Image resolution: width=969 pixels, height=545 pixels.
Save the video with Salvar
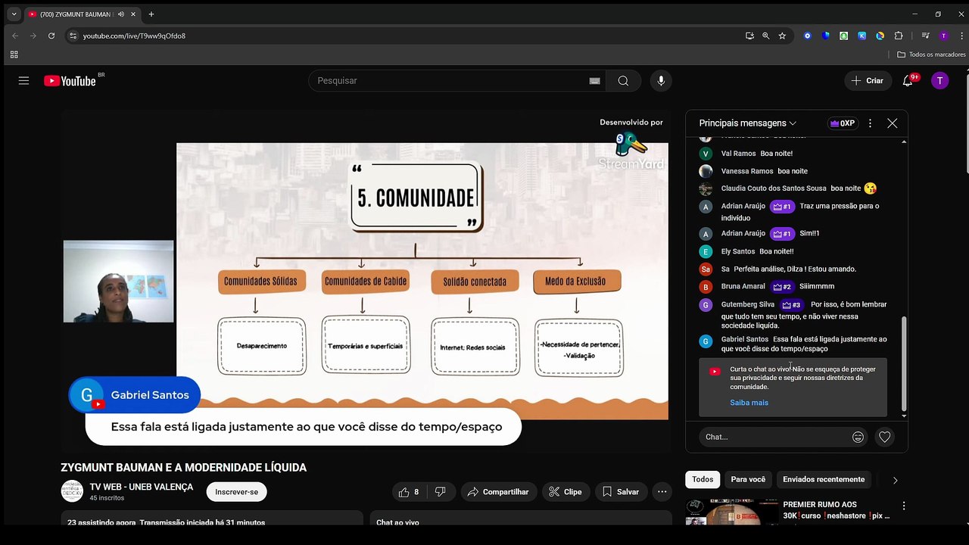pos(621,492)
